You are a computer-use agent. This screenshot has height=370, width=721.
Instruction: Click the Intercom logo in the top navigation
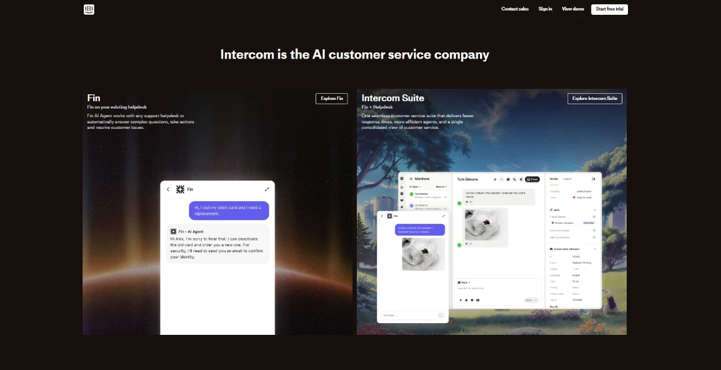click(x=89, y=9)
